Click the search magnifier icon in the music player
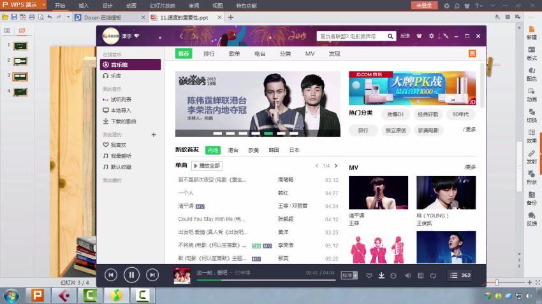Image resolution: width=542 pixels, height=304 pixels. [x=390, y=36]
